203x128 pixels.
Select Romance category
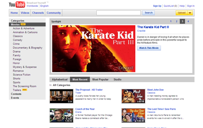tap(18, 71)
